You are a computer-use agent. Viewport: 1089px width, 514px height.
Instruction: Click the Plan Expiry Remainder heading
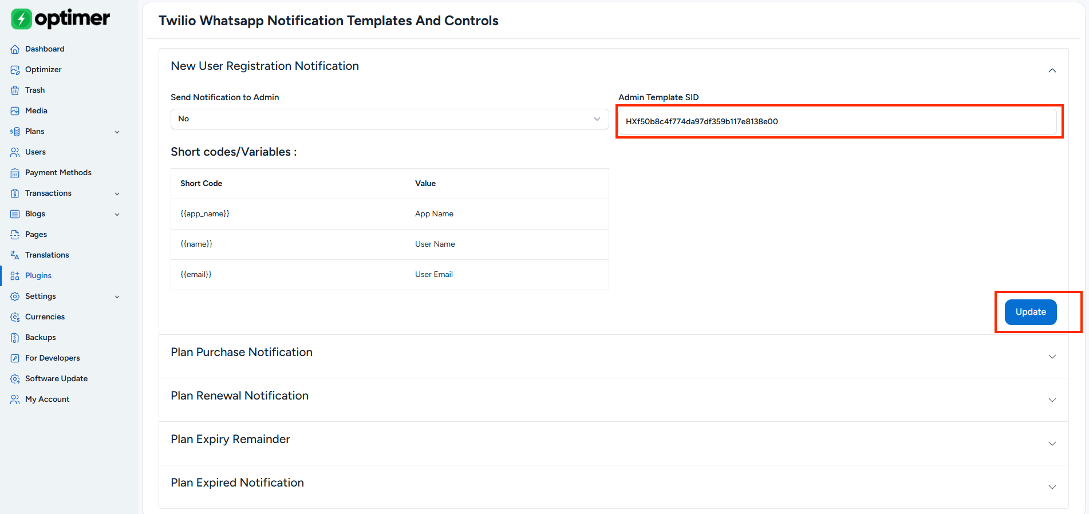click(230, 439)
